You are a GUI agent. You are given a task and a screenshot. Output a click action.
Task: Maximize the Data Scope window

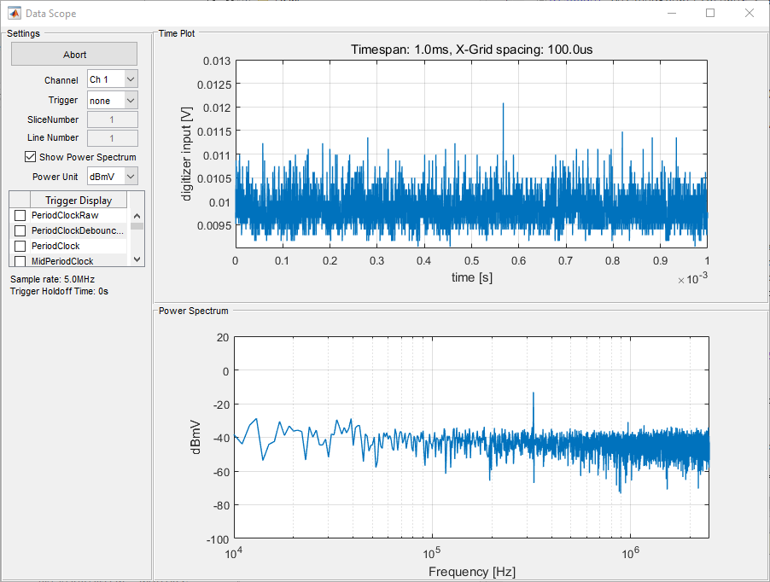click(x=710, y=13)
